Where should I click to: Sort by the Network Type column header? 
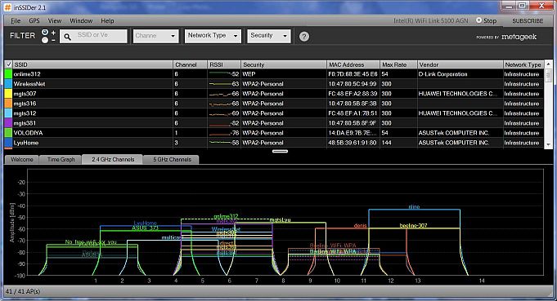(x=523, y=64)
